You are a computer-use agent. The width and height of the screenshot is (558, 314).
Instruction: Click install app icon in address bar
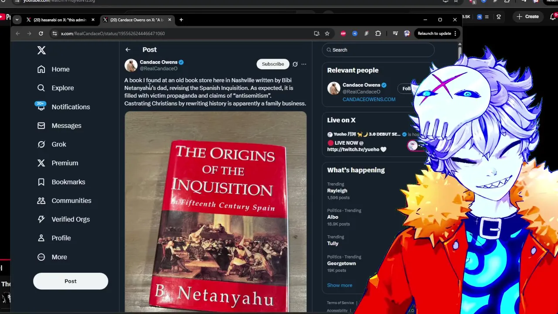tap(316, 34)
